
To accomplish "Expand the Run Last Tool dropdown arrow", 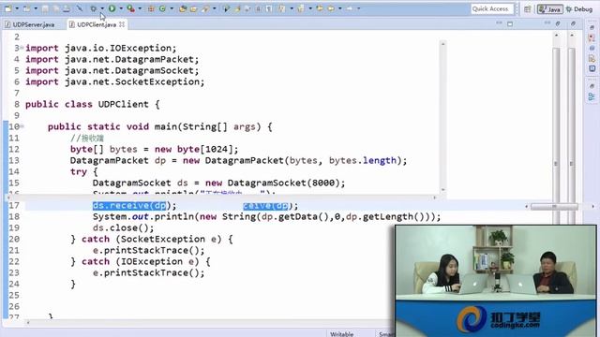I will point(140,8).
